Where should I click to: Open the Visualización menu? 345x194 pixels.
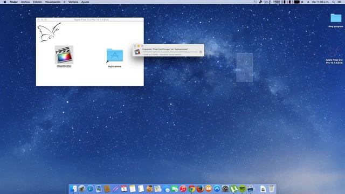(x=53, y=2)
